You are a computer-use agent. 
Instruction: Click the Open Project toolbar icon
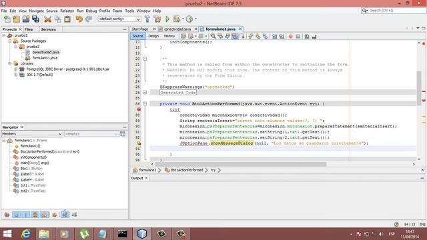pyautogui.click(x=26, y=19)
